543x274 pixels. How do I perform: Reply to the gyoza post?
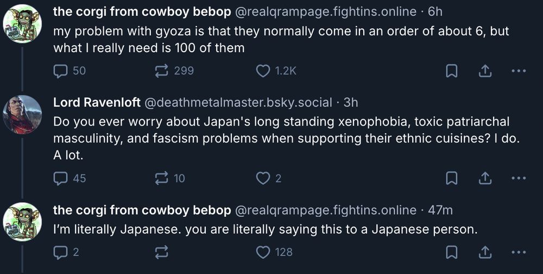(61, 71)
